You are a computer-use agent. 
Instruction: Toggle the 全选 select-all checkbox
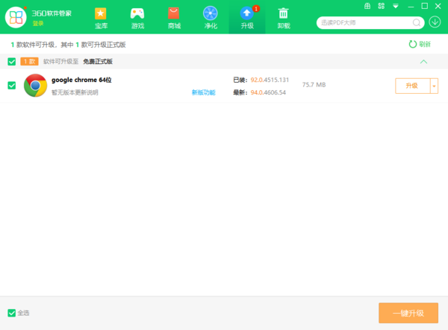[x=11, y=313]
